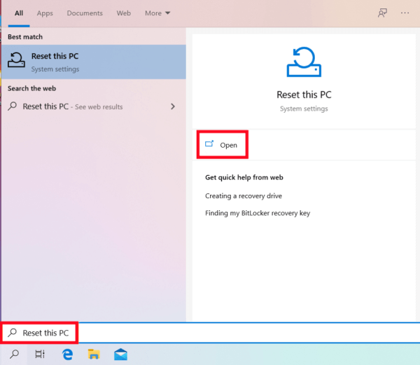Click the feedback icon at top right
The width and height of the screenshot is (420, 365).
pyautogui.click(x=381, y=13)
